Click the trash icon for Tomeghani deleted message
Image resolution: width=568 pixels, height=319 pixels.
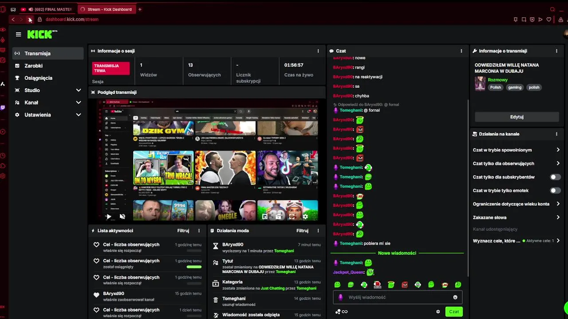tap(216, 300)
